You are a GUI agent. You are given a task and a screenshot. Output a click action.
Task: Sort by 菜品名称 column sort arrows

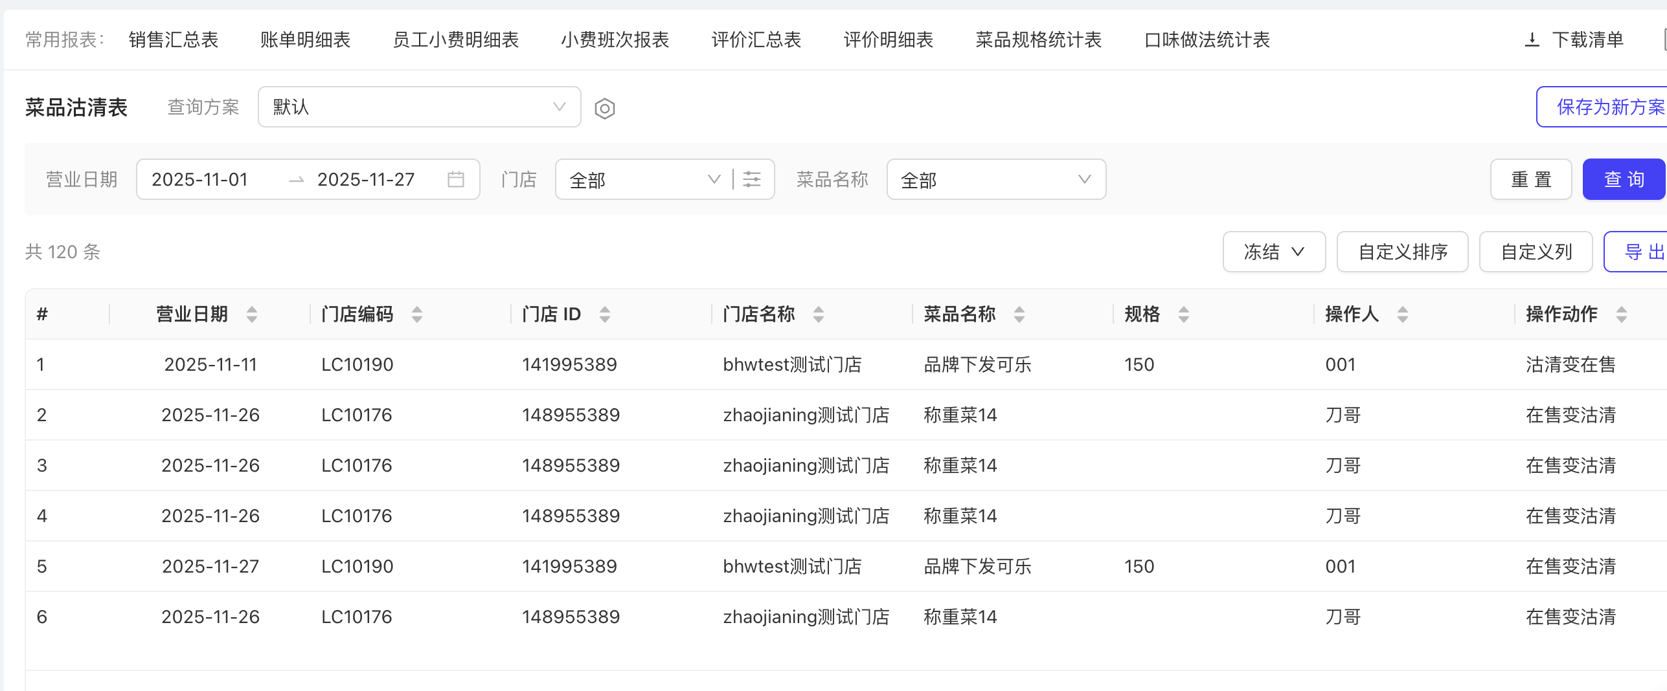[1019, 314]
